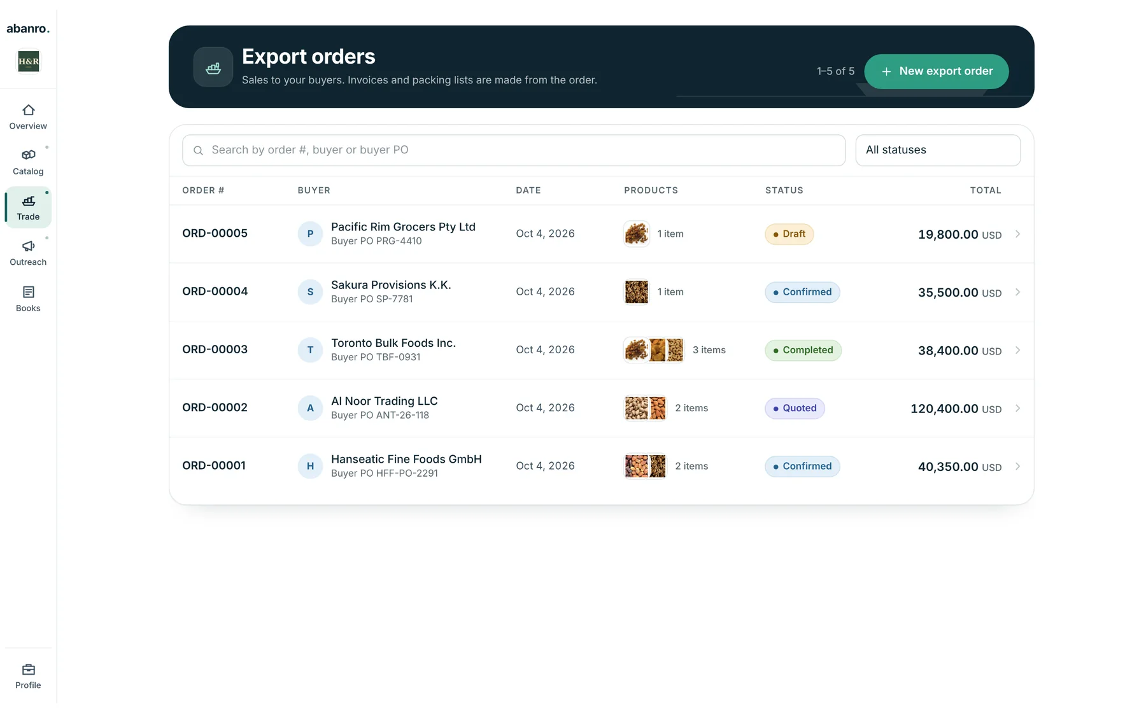This screenshot has width=1146, height=716.
Task: Click product thumbnail of ORD-00005
Action: (x=636, y=234)
